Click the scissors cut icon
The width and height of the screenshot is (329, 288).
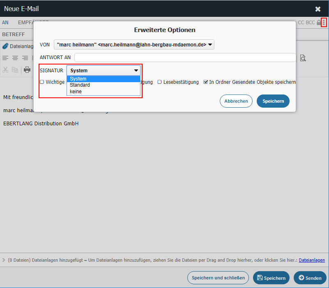click(5, 69)
